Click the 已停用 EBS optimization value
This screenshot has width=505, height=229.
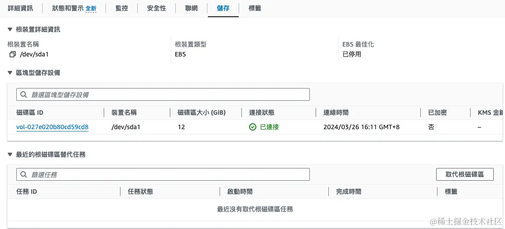(352, 54)
